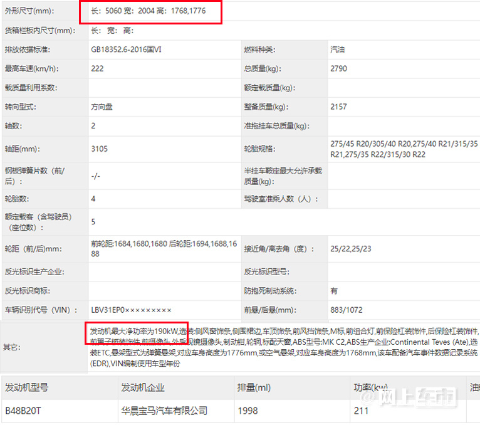Viewport: 480px width, 425px height.
Task: Select the '最高车速(km/h):' label
Action: tap(31, 68)
